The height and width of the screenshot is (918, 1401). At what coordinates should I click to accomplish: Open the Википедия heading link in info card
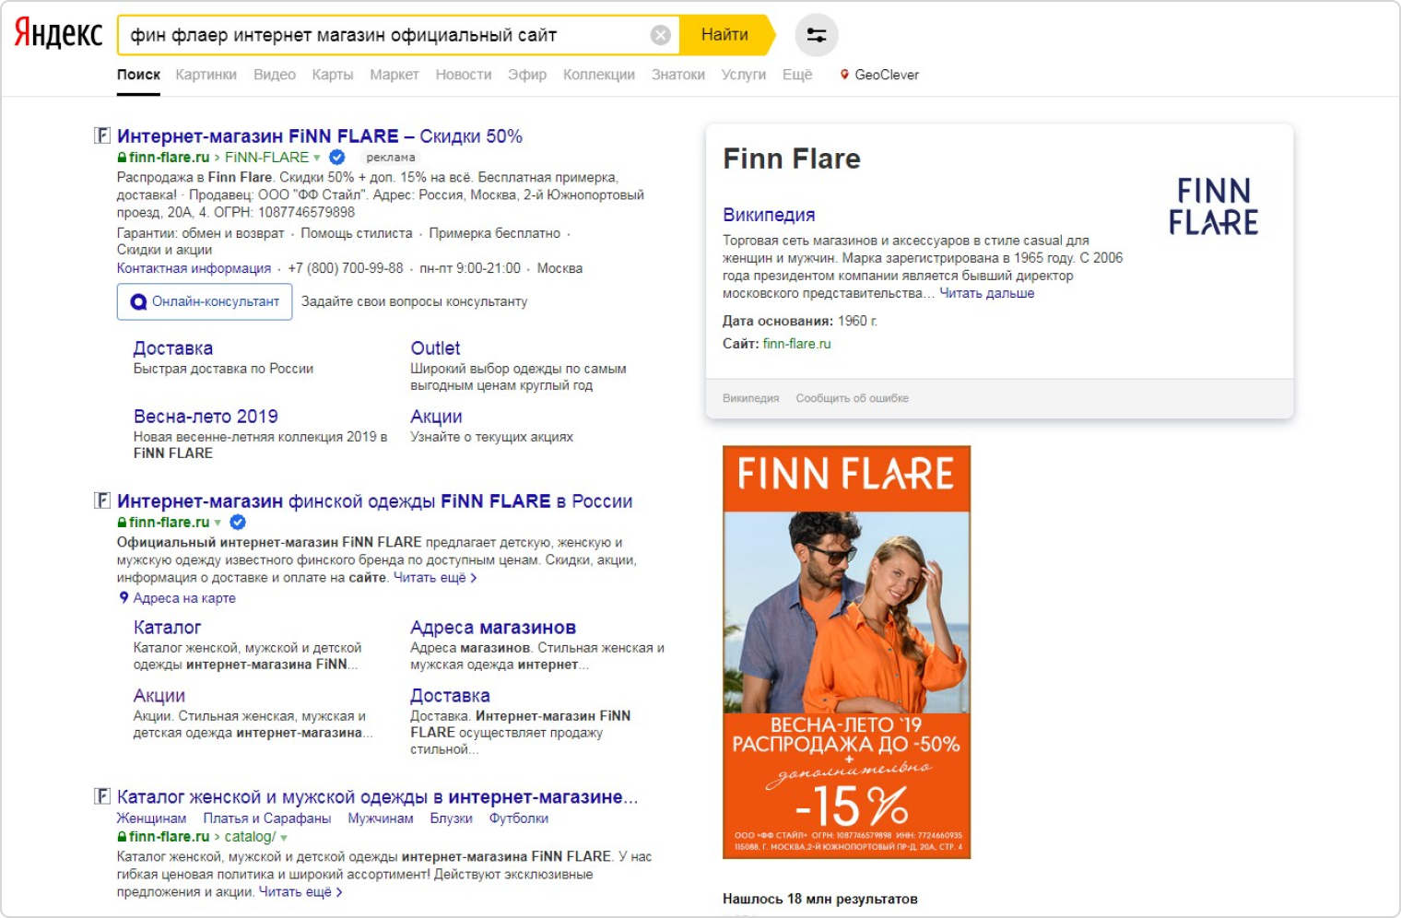(769, 215)
